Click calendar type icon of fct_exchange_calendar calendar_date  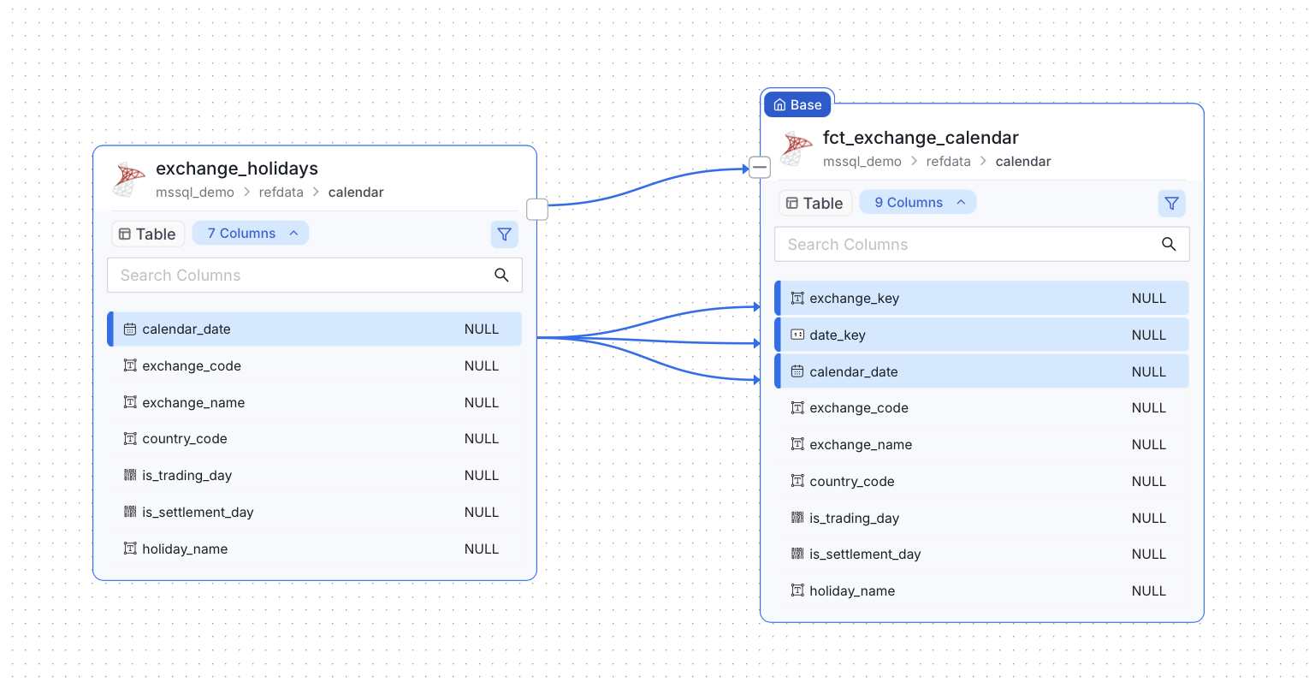pos(797,371)
